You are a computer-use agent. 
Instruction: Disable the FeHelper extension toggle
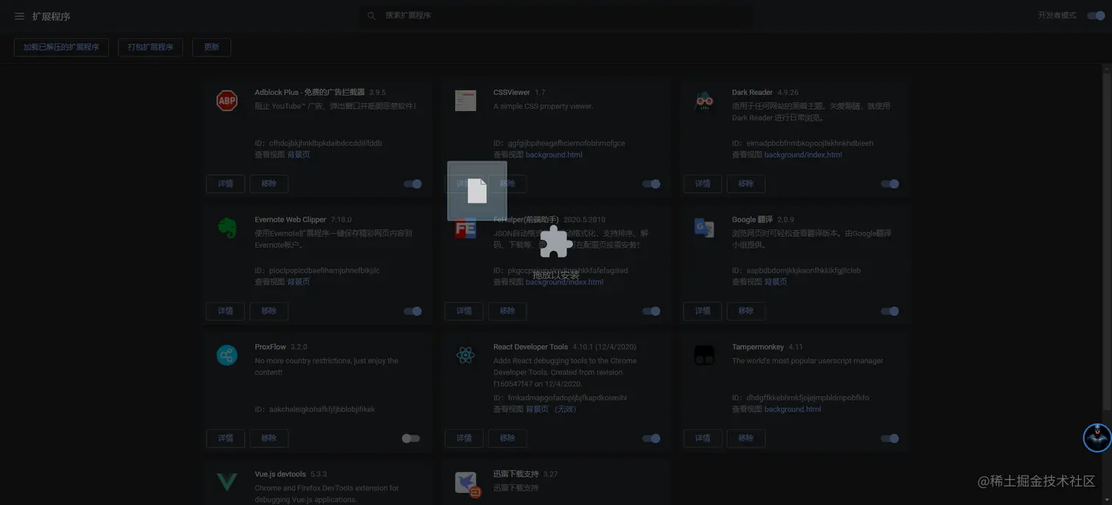pyautogui.click(x=651, y=311)
